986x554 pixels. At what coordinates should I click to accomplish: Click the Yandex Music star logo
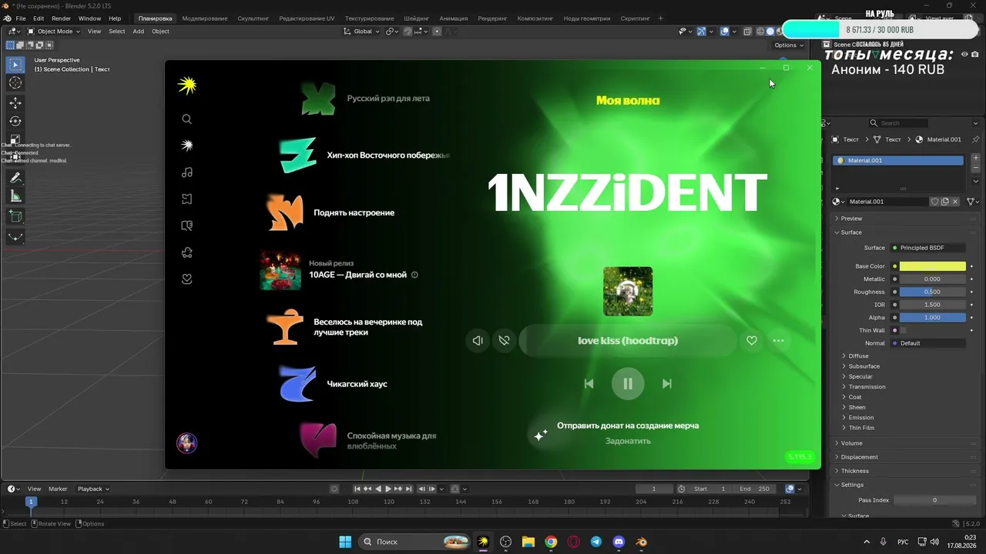[186, 85]
